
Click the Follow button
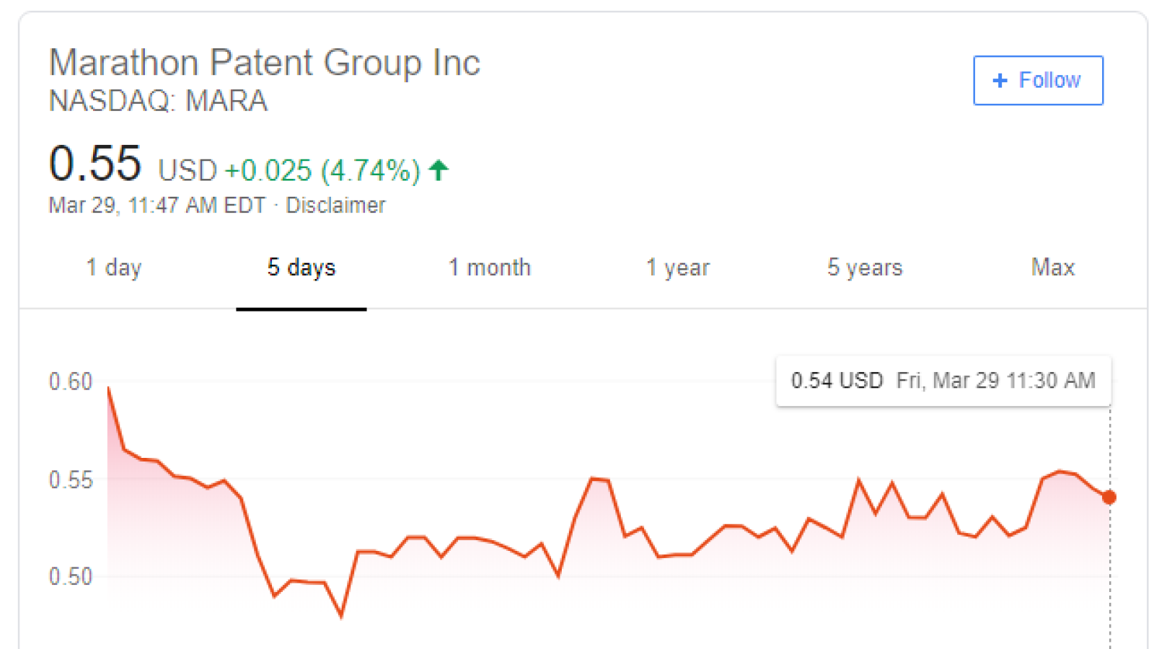pyautogui.click(x=1038, y=80)
